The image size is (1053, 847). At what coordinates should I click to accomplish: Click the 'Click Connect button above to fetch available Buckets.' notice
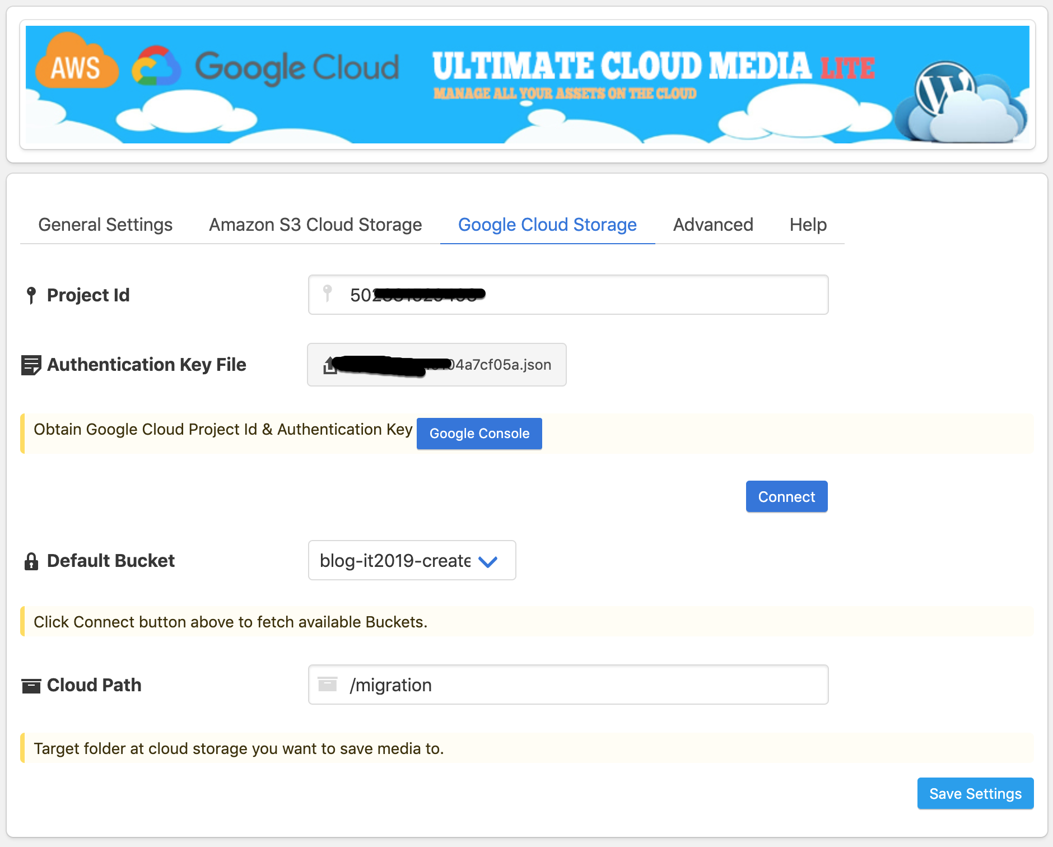coord(230,622)
